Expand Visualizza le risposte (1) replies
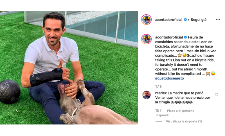This screenshot has width=225, height=136. [x=184, y=121]
